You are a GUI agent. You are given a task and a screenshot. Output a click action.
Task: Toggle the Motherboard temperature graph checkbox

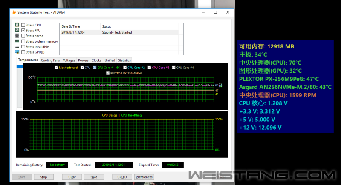56,68
